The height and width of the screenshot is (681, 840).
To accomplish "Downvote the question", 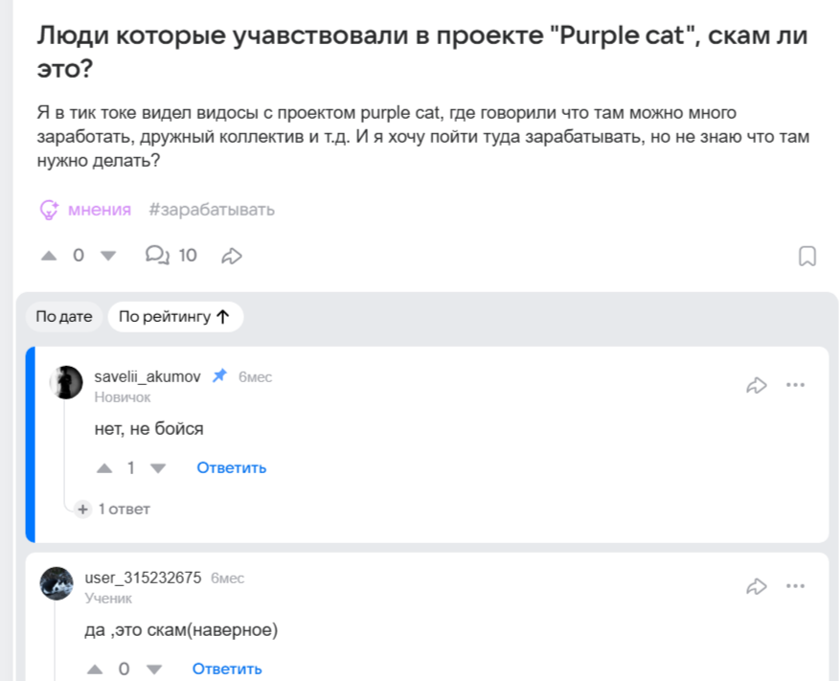I will [108, 256].
